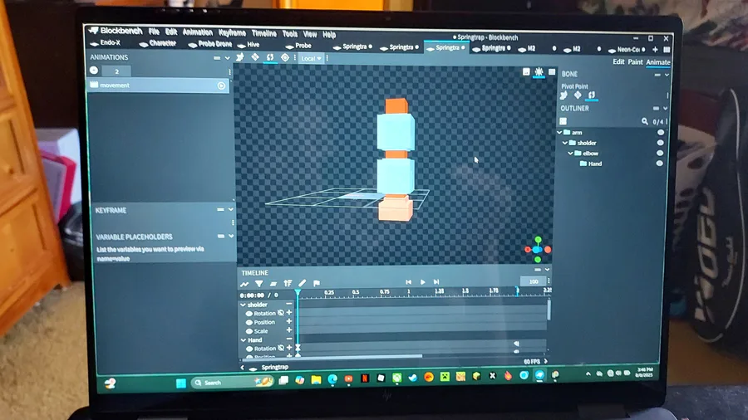Open the outliner search
Viewport: 748px width, 420px height.
tap(644, 121)
